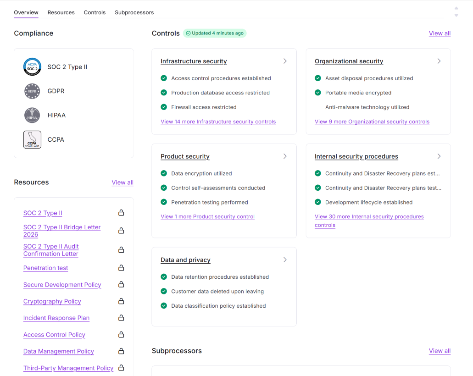The height and width of the screenshot is (376, 473).
Task: Expand Infrastructure security card chevron
Action: tap(285, 61)
